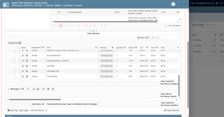The width and height of the screenshot is (224, 117).
Task: Open the help question mark icon
Action: pos(173,4)
